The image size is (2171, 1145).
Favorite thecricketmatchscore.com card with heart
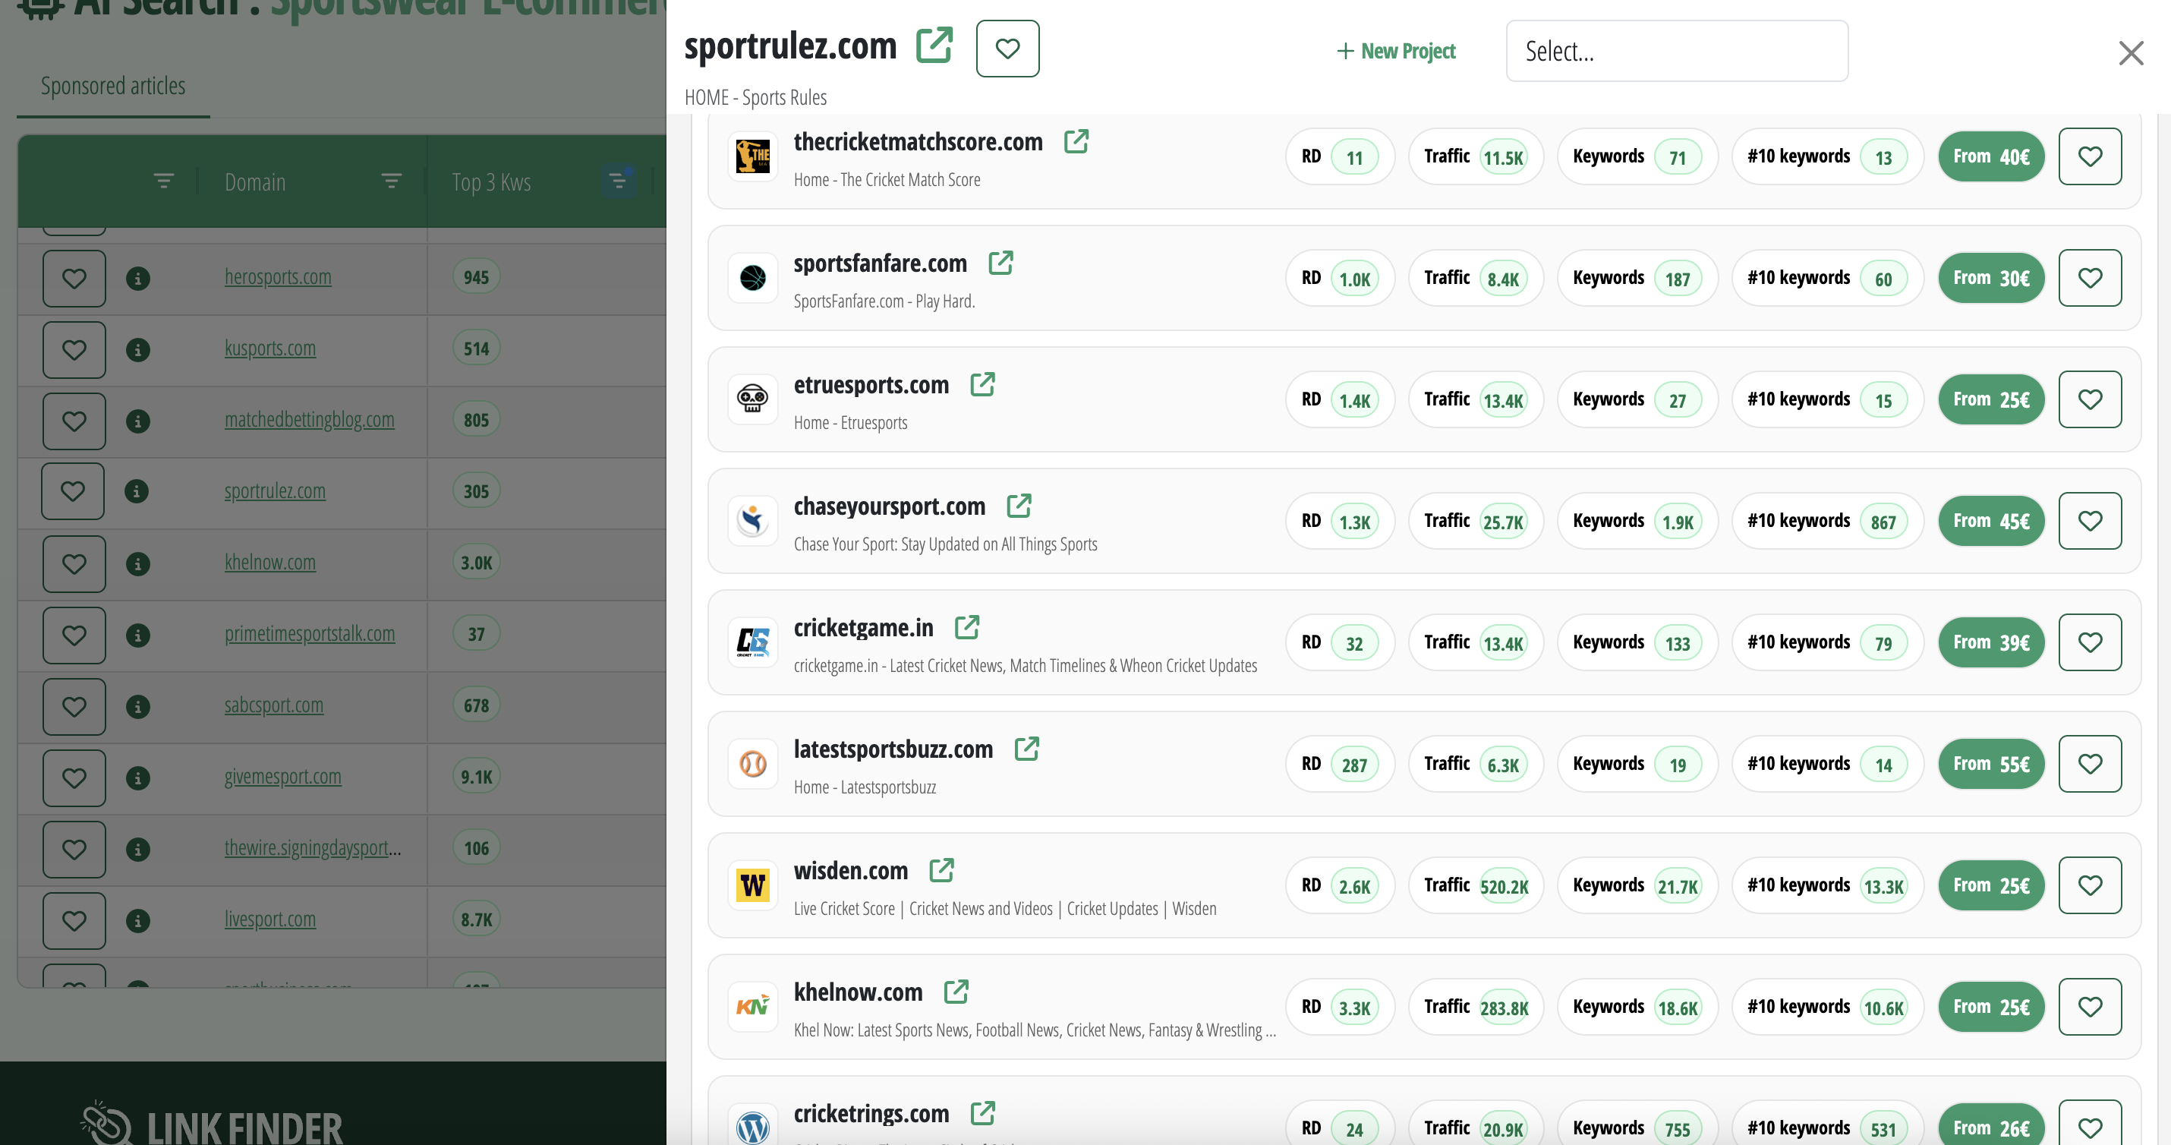2089,156
